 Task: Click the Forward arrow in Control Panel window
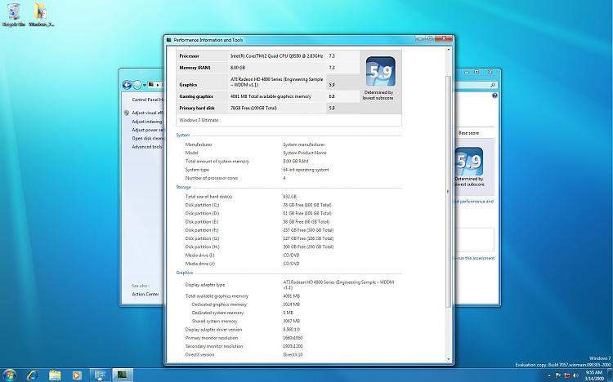click(136, 85)
